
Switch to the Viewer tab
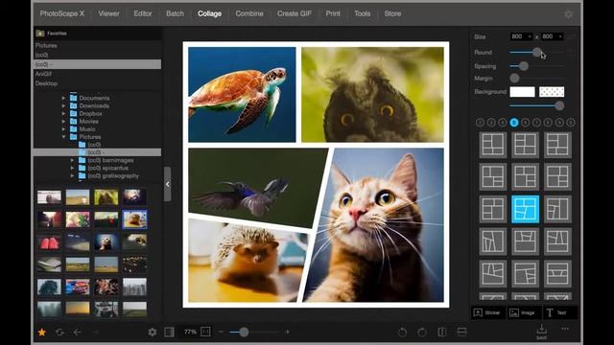tap(108, 13)
